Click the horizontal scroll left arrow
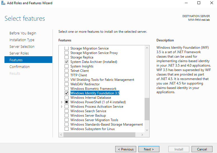Image resolution: width=217 pixels, height=153 pixels. pos(61,135)
